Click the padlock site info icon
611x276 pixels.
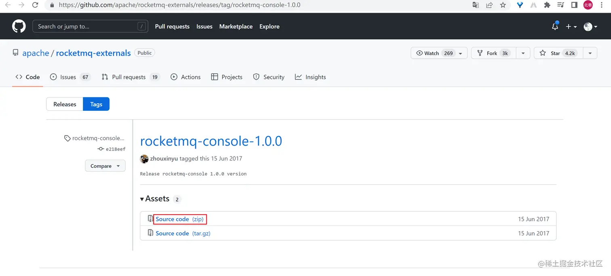click(51, 5)
